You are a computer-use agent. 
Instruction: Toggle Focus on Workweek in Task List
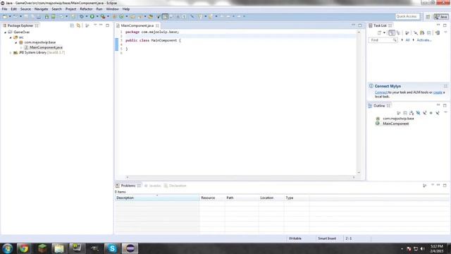click(x=407, y=33)
